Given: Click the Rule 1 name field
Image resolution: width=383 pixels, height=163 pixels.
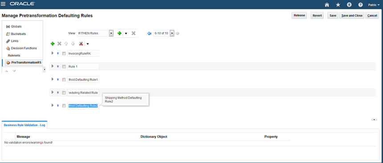Looking at the screenshot, I should [83, 66].
